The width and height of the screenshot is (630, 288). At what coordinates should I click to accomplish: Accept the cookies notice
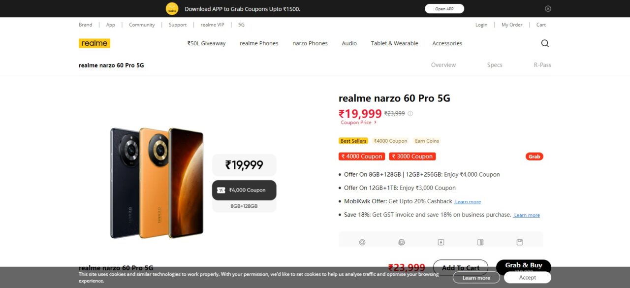pos(528,278)
